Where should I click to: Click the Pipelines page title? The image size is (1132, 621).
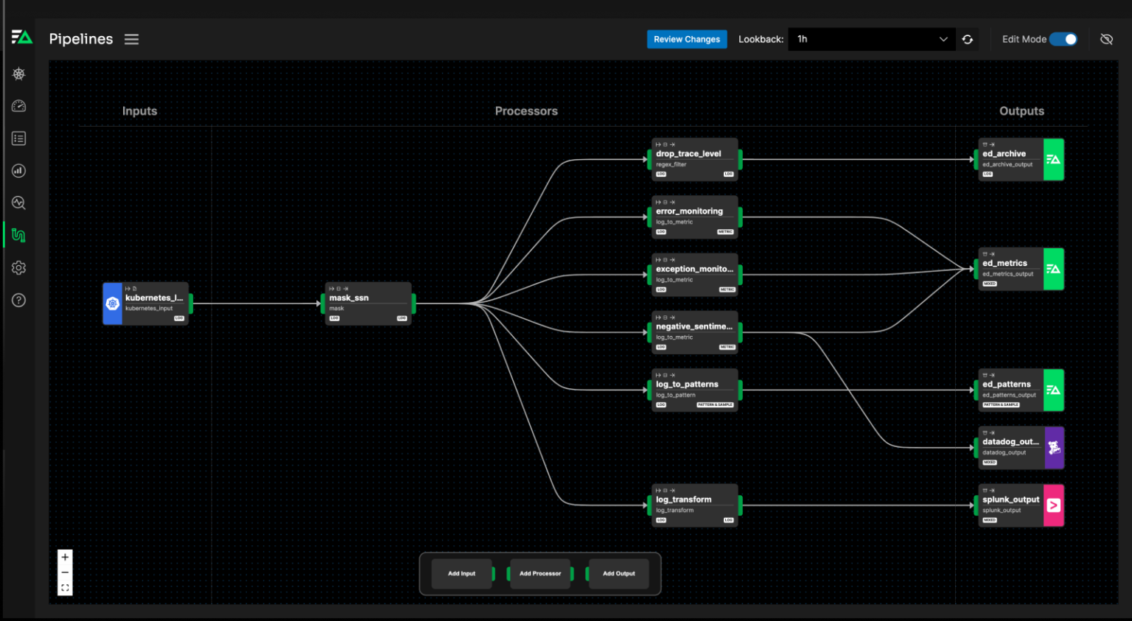(x=81, y=39)
